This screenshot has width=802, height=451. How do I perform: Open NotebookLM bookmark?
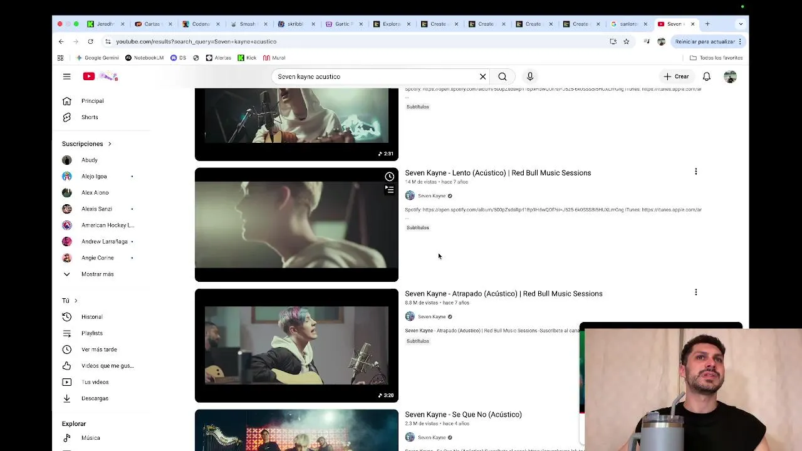(x=144, y=58)
